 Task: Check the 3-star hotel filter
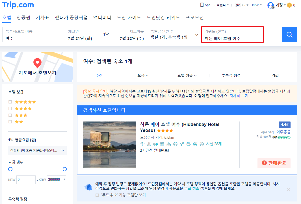10,115
